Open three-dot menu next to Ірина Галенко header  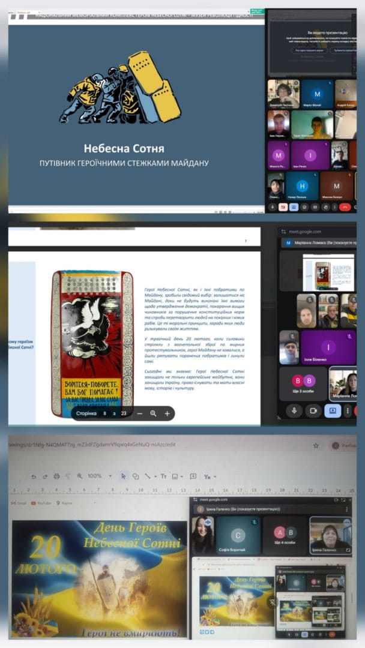(347, 509)
